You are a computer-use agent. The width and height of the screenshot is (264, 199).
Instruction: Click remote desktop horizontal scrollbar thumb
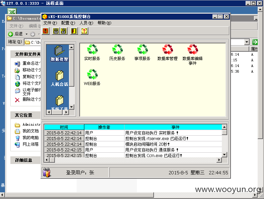click(80, 195)
